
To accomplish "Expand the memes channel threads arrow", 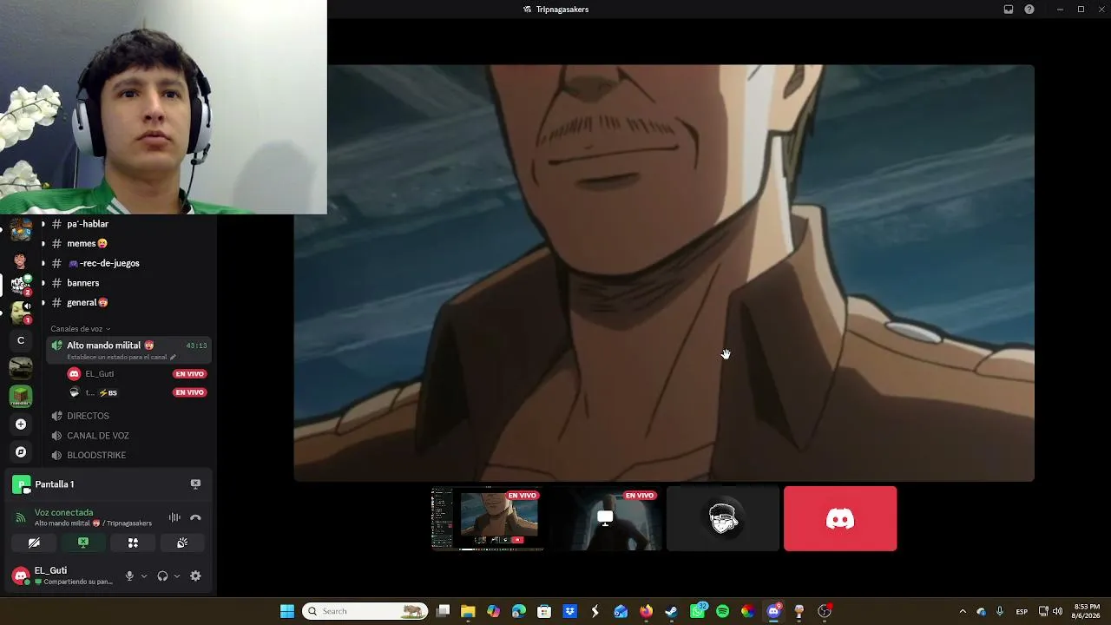I will click(43, 244).
